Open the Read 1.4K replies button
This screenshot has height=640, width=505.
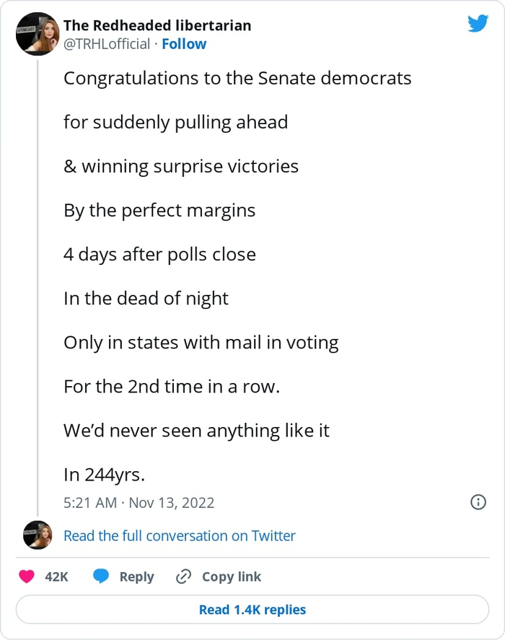pos(252,610)
